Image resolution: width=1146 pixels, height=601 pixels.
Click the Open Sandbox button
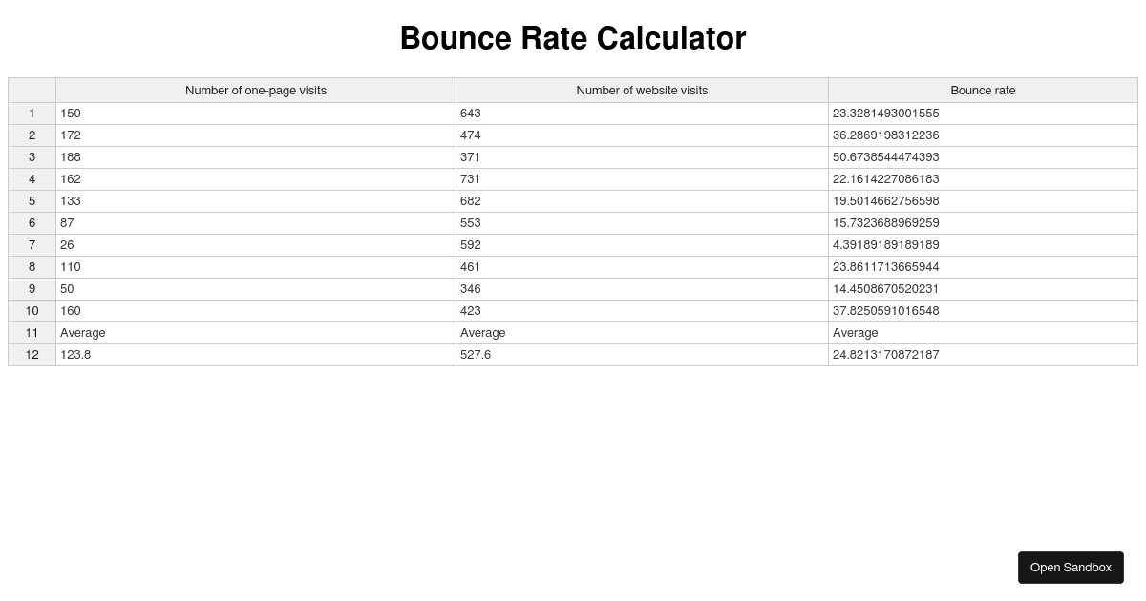click(1071, 567)
